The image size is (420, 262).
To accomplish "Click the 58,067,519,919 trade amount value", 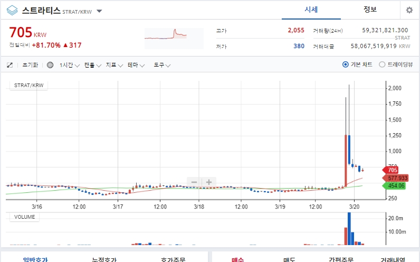I will tap(374, 46).
